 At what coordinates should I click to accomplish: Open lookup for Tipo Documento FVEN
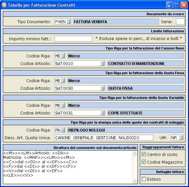pos(68,22)
